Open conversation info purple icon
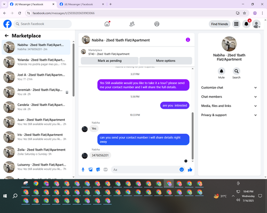 tap(188, 40)
